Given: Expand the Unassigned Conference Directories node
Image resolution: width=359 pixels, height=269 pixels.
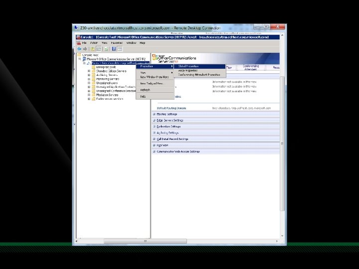Looking at the screenshot, I should point(89,91).
